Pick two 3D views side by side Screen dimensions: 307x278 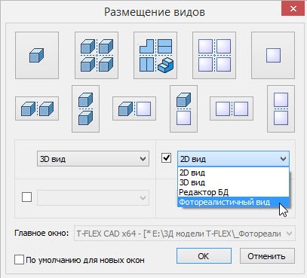pyautogui.click(x=37, y=108)
